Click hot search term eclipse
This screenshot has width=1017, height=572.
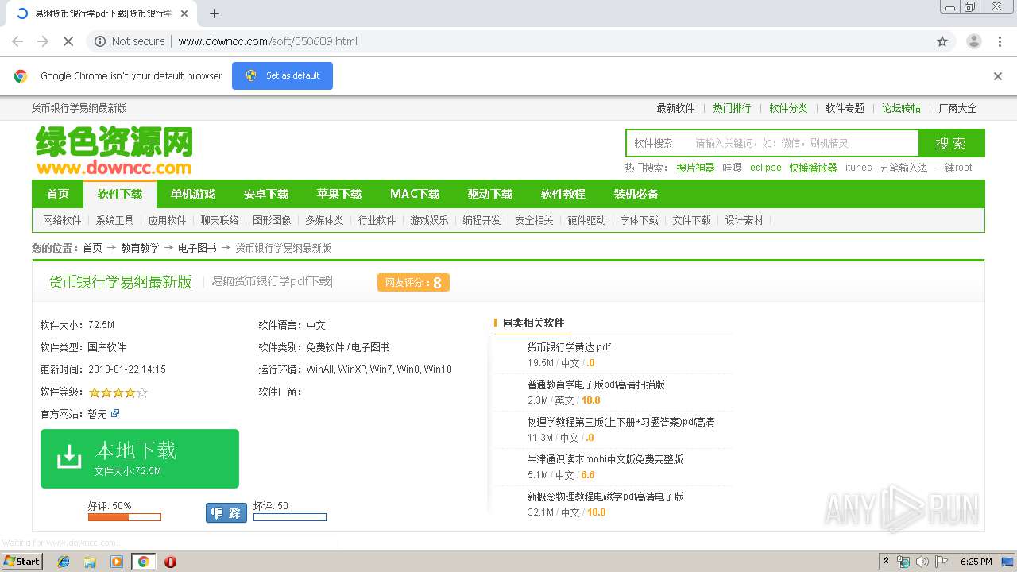pos(766,168)
